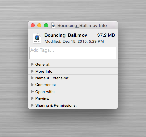Click the Modified date Dec 15, 2015 text

tap(74, 41)
